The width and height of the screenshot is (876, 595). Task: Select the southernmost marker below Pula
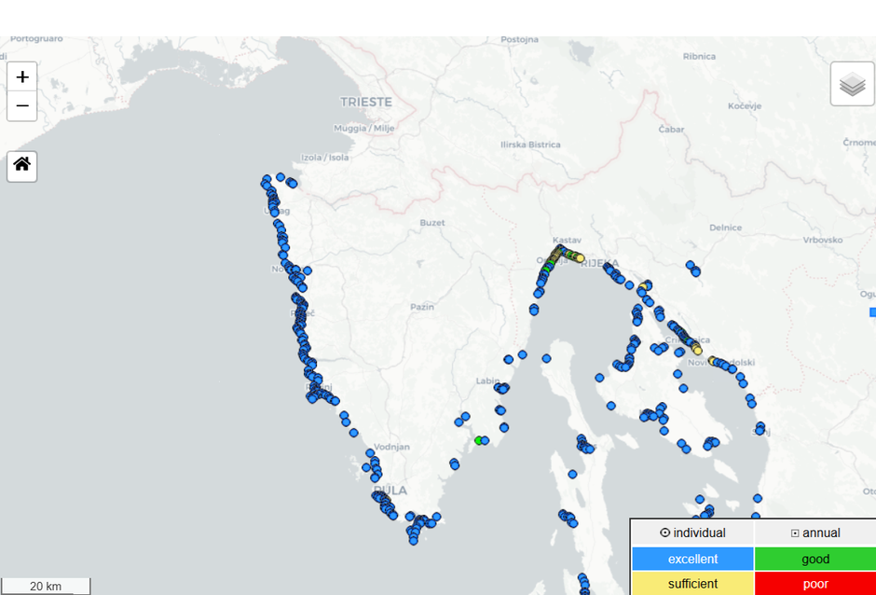tap(413, 540)
